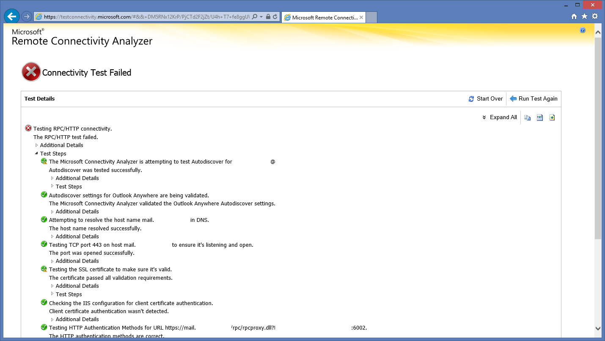Click the page scrollbar up arrow
The image size is (605, 341).
click(598, 32)
